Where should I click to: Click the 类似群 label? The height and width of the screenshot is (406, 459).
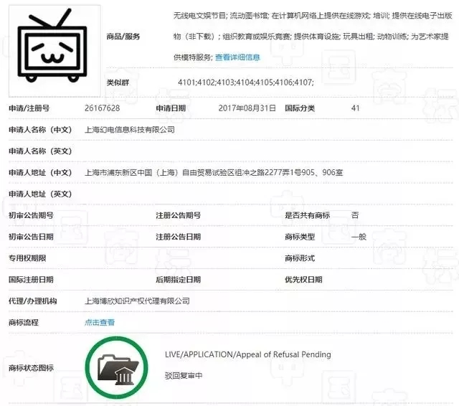pos(116,83)
